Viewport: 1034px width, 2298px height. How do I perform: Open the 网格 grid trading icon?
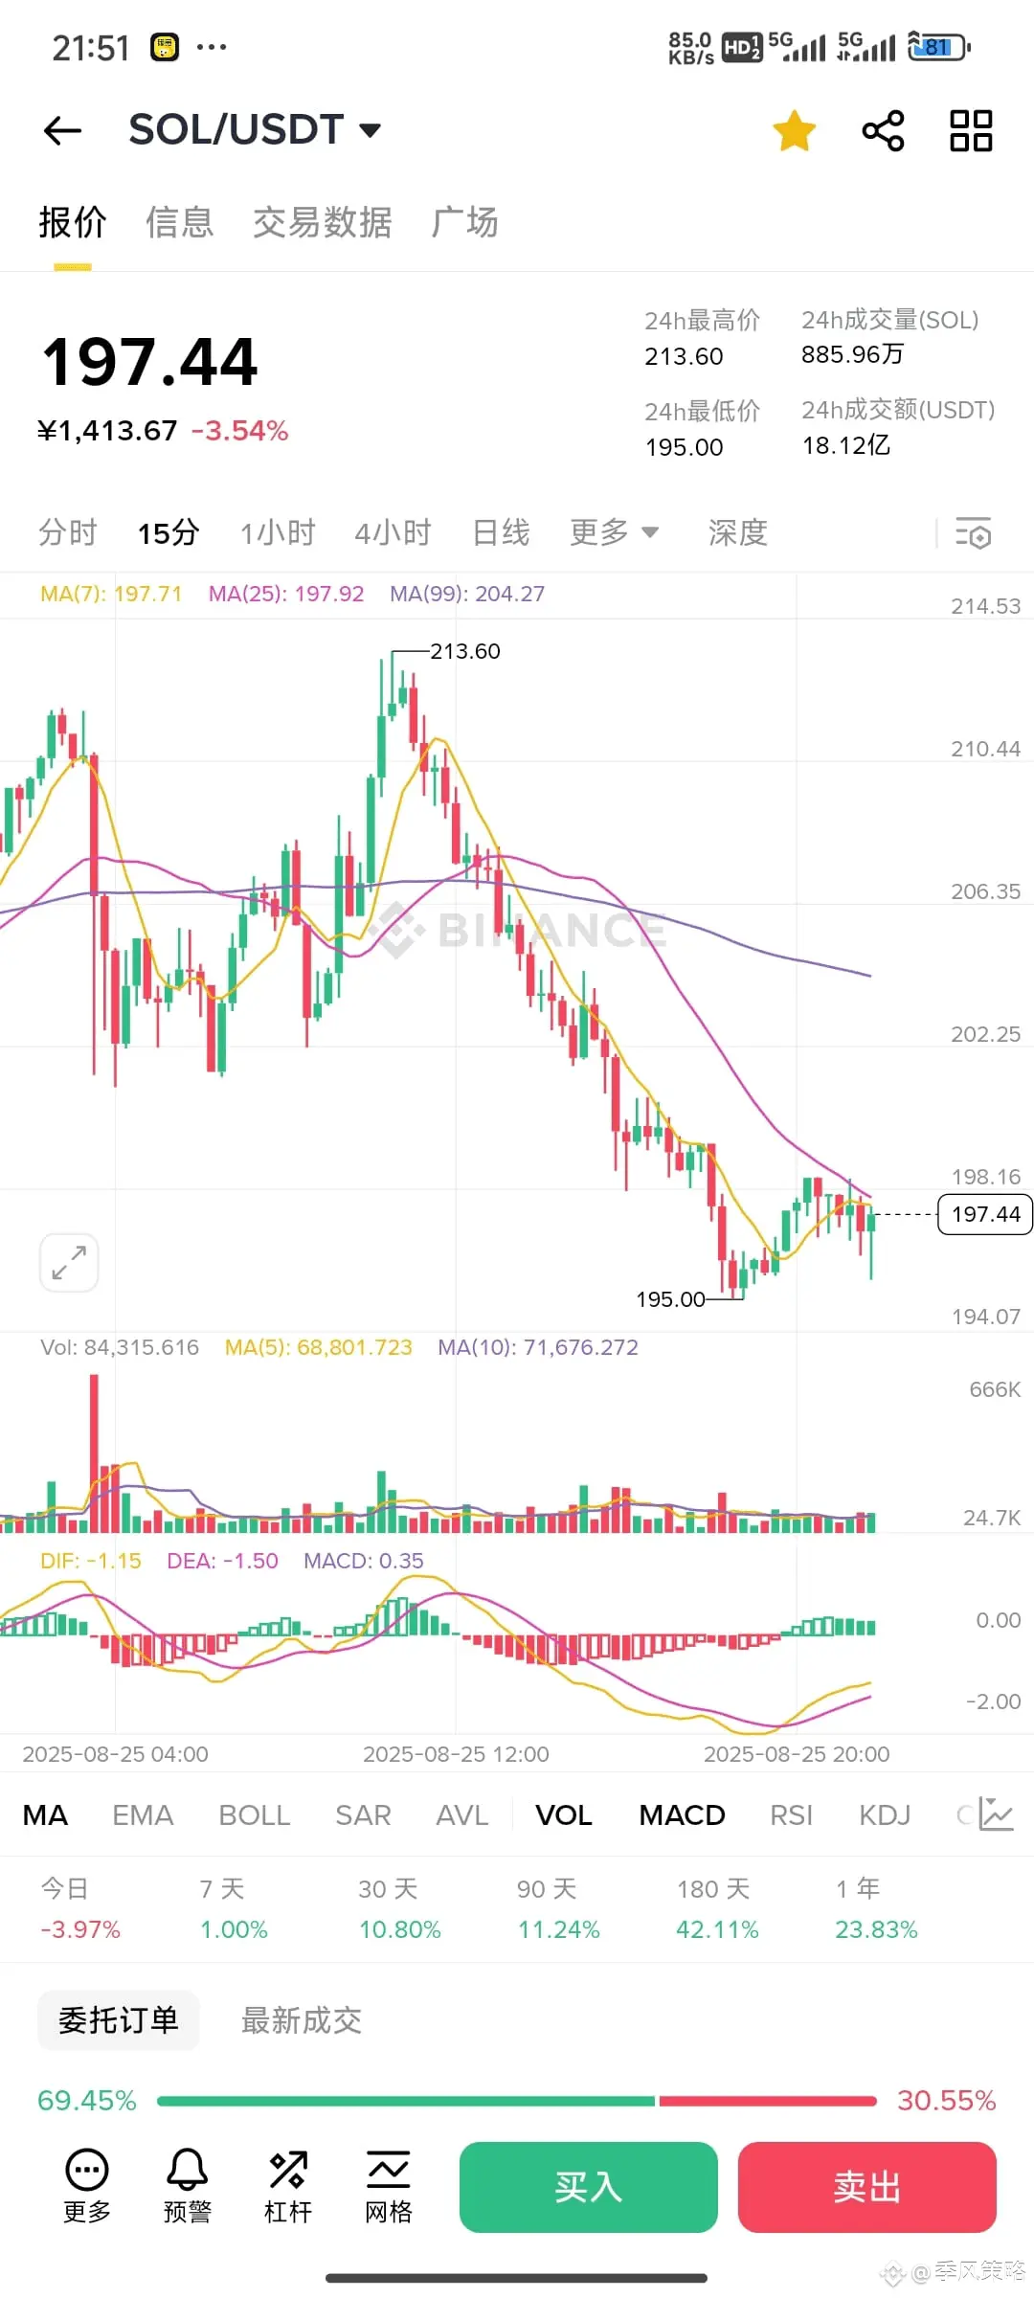(x=389, y=2187)
